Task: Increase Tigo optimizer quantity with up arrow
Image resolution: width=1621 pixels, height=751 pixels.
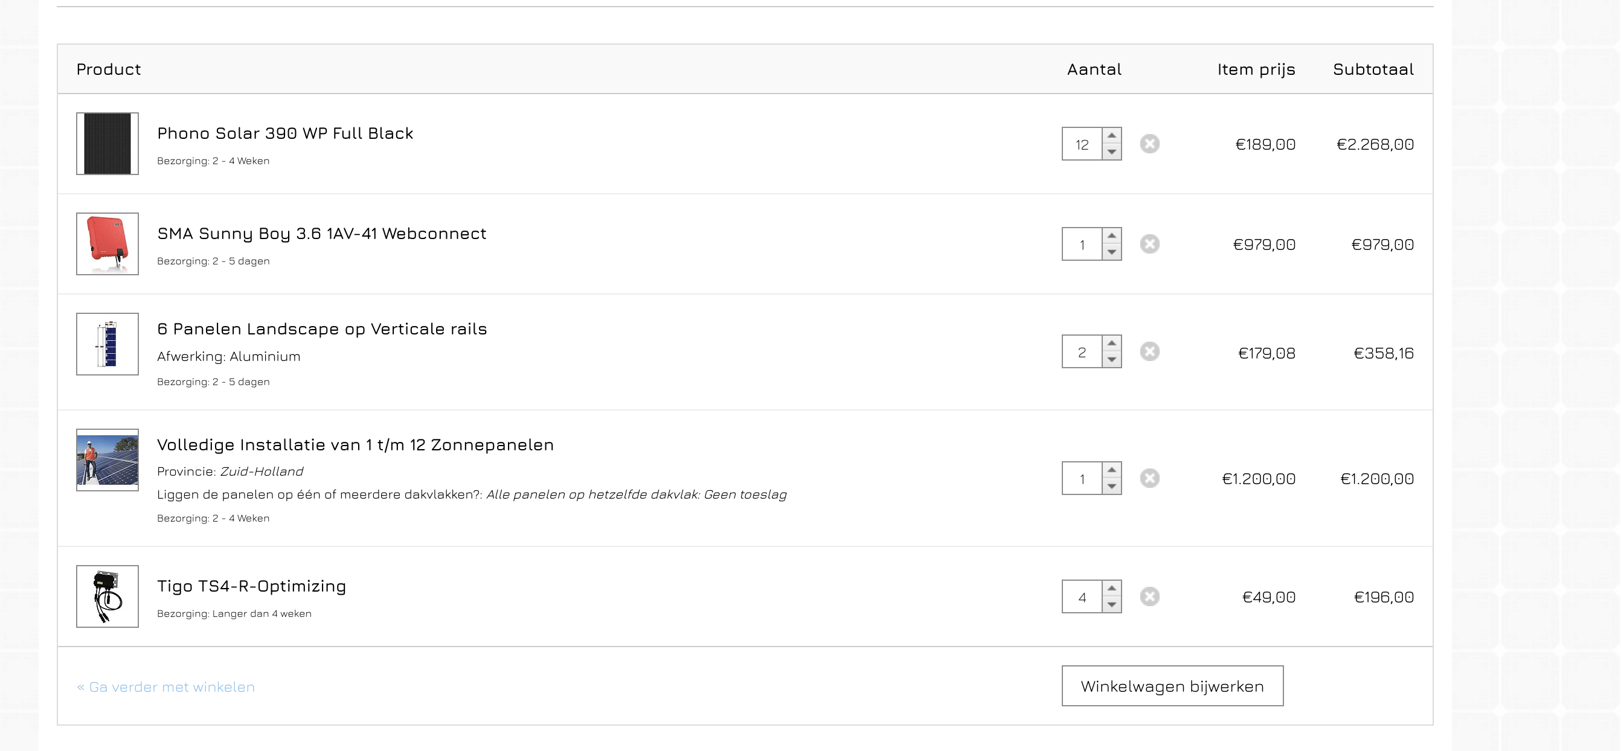Action: pyautogui.click(x=1111, y=588)
